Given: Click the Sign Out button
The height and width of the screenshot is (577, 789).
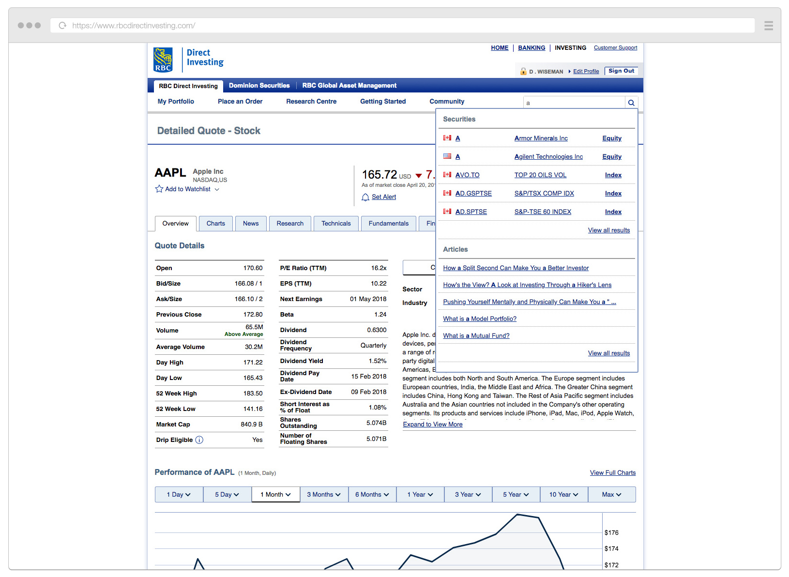Looking at the screenshot, I should (x=621, y=71).
